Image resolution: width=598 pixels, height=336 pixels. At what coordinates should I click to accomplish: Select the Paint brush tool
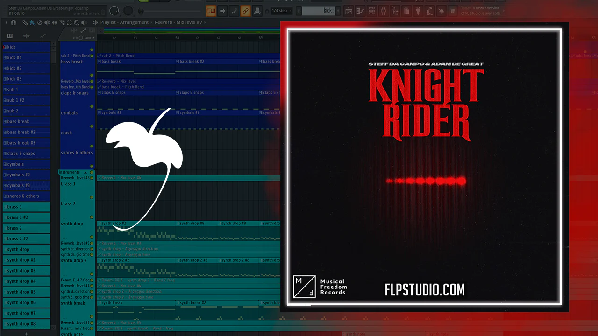point(32,22)
